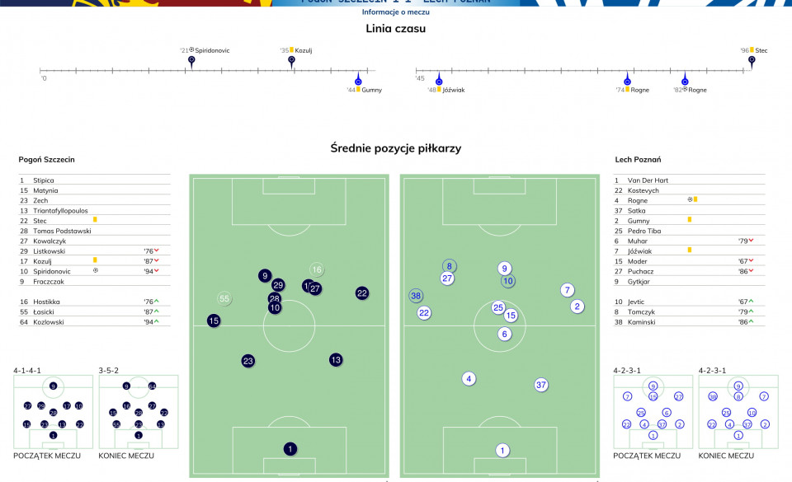Screen dimensions: 792x482
Task: Open the Informacje o meczu link
Action: [x=395, y=12]
